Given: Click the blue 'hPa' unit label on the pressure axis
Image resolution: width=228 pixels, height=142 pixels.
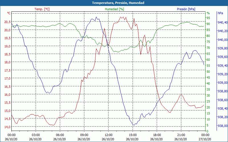Looking at the screenshot, I should coord(220,13).
